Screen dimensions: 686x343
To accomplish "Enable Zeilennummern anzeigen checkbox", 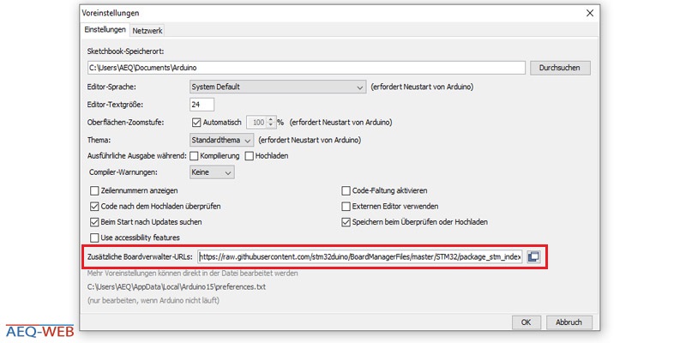I will click(x=94, y=190).
